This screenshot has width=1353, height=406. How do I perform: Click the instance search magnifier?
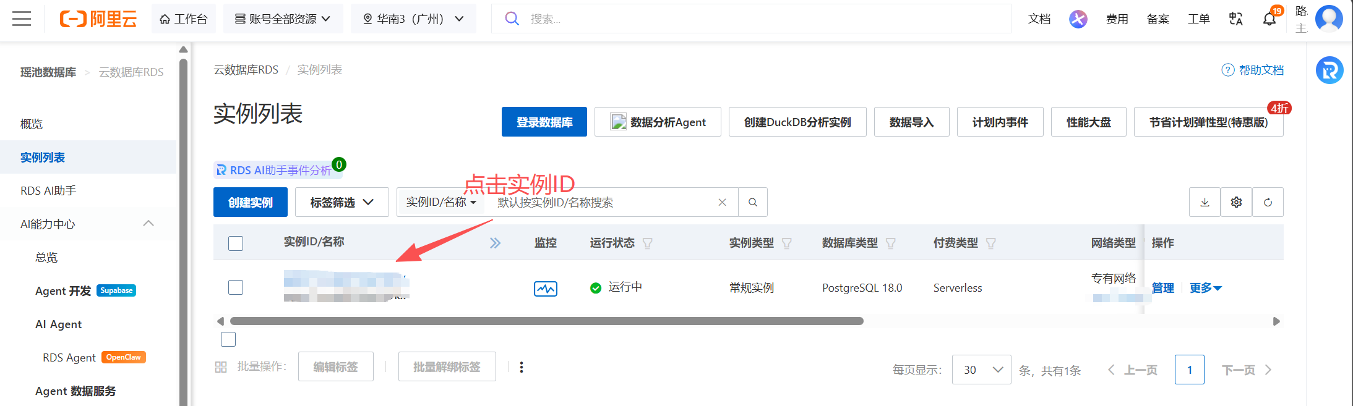coord(753,202)
